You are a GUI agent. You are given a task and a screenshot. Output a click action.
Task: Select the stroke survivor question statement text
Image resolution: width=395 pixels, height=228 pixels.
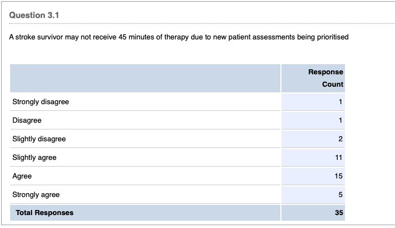179,37
